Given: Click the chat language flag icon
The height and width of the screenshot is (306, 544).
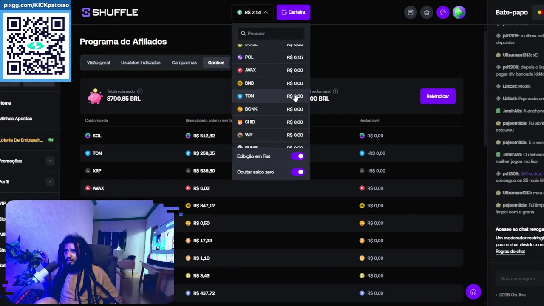Looking at the screenshot, I should 539,12.
